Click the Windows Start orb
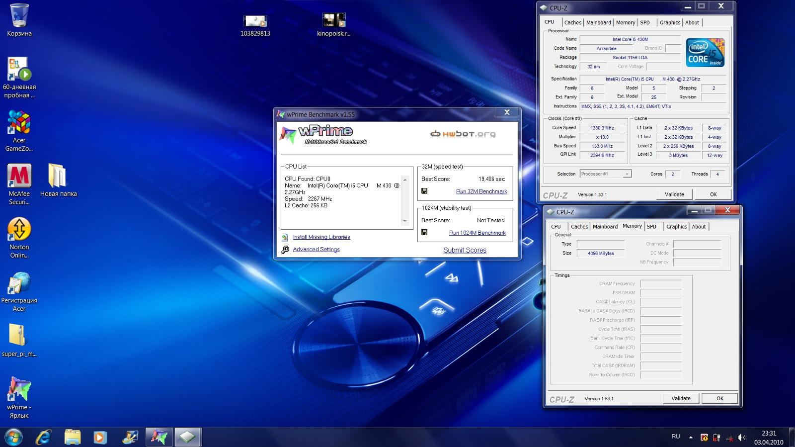795x447 pixels. (13, 437)
